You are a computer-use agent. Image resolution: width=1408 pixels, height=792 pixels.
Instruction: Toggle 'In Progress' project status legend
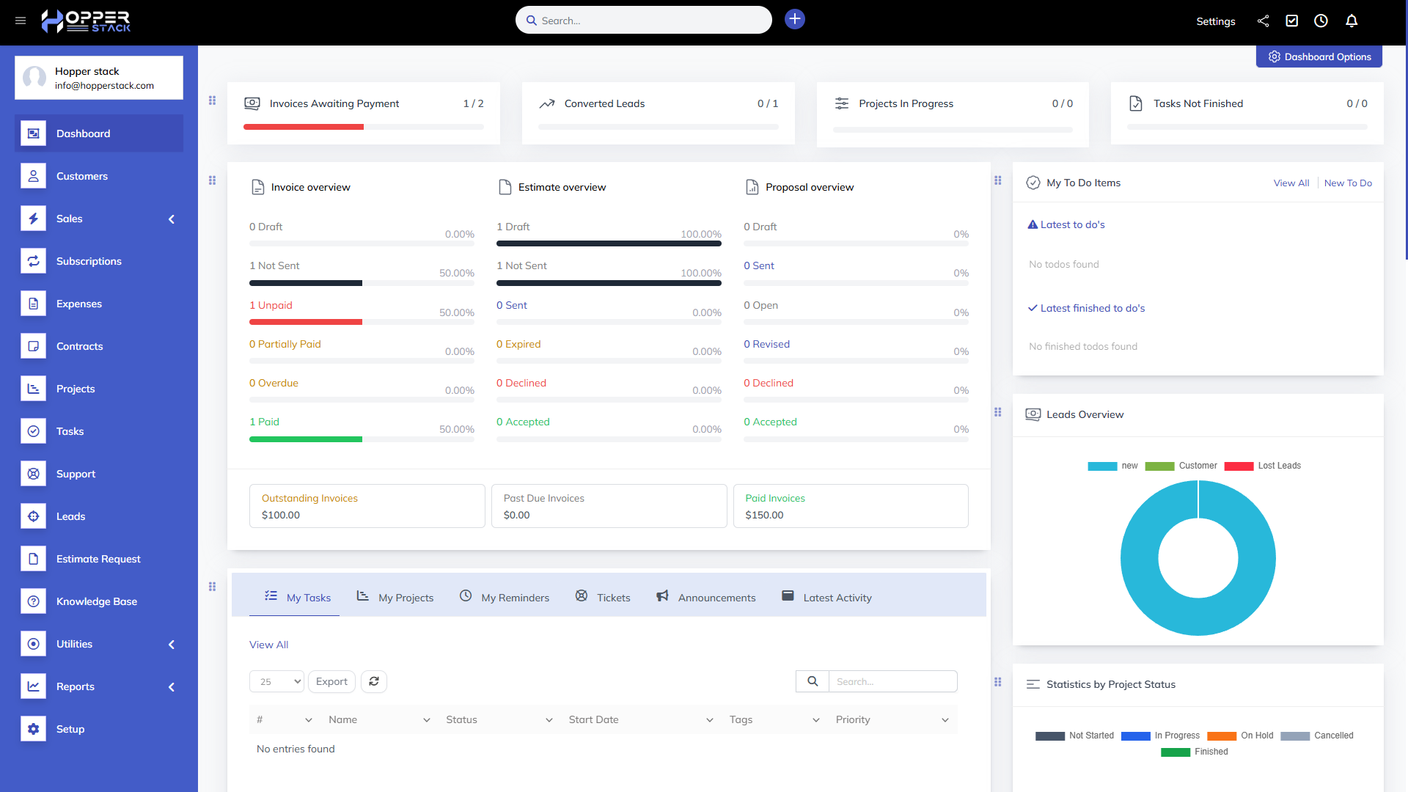[x=1160, y=736]
